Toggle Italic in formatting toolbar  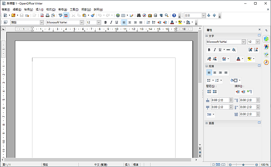point(111,22)
